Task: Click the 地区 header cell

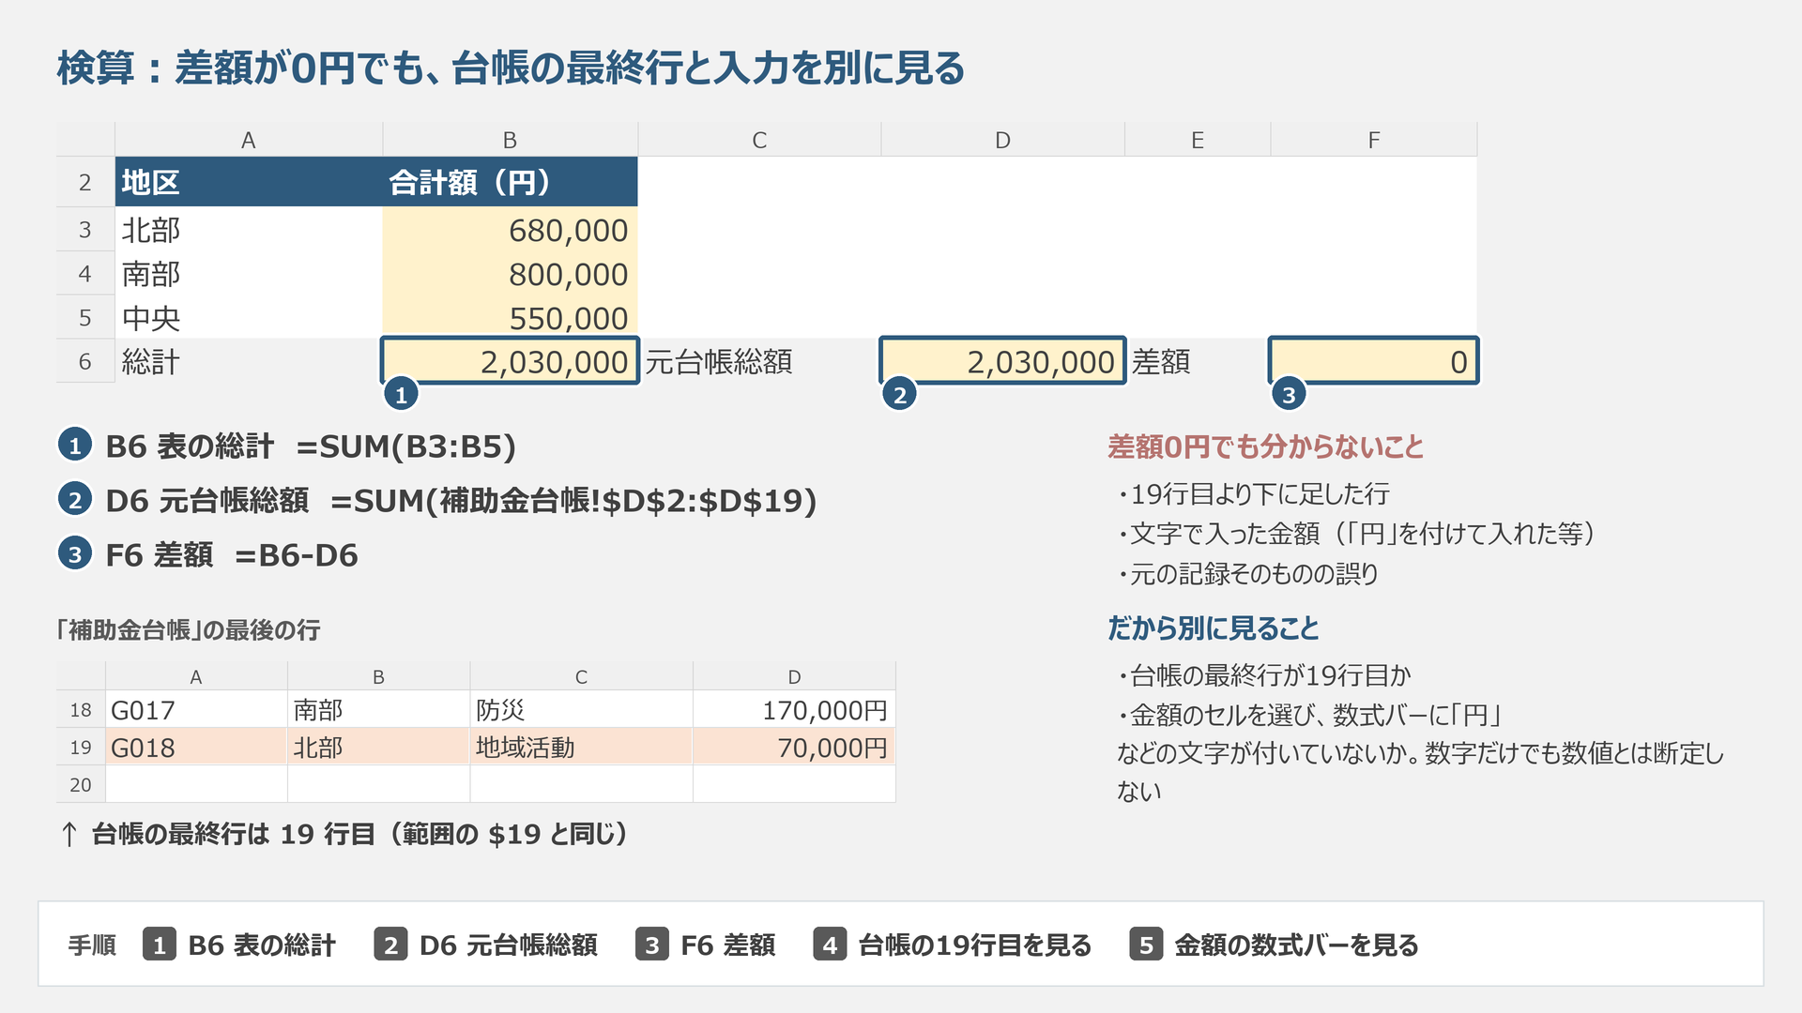Action: 249,182
